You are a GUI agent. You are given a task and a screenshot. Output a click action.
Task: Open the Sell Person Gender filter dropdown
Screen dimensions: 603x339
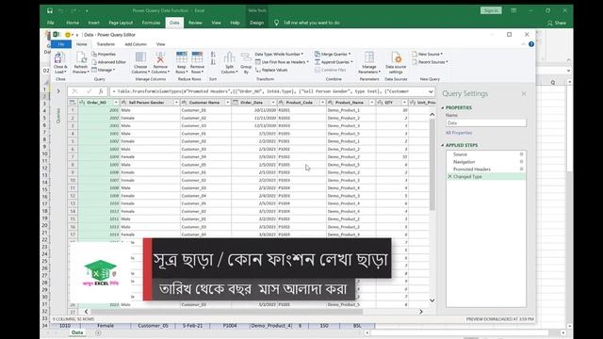point(176,103)
